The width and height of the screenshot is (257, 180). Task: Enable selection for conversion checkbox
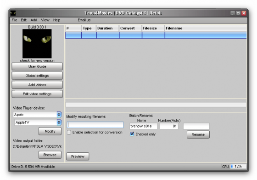click(x=69, y=132)
